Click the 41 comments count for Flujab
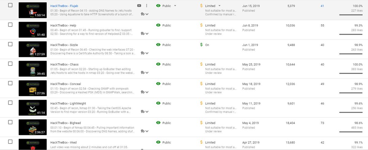The image size is (368, 150). coord(322,6)
